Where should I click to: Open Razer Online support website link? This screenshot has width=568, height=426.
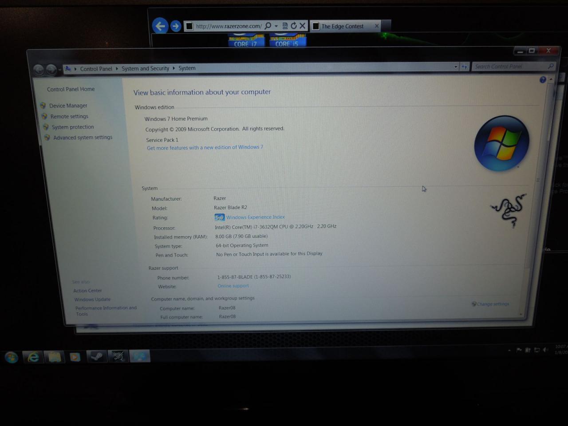point(233,286)
